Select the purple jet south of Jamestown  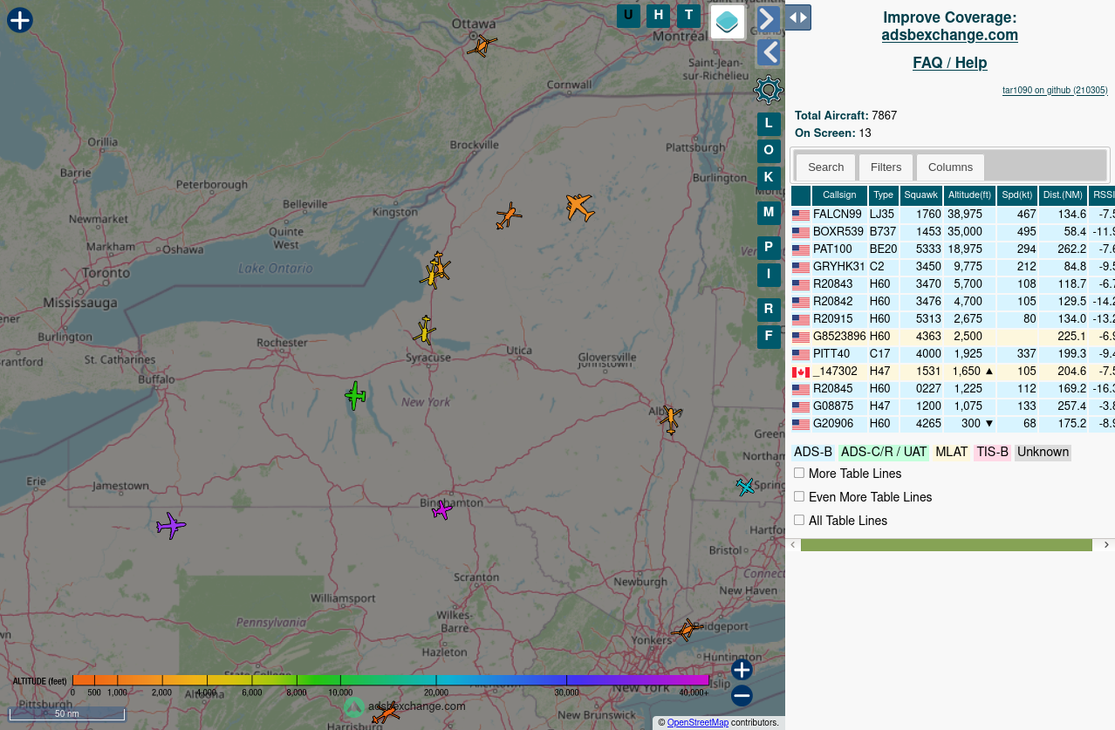(x=171, y=526)
